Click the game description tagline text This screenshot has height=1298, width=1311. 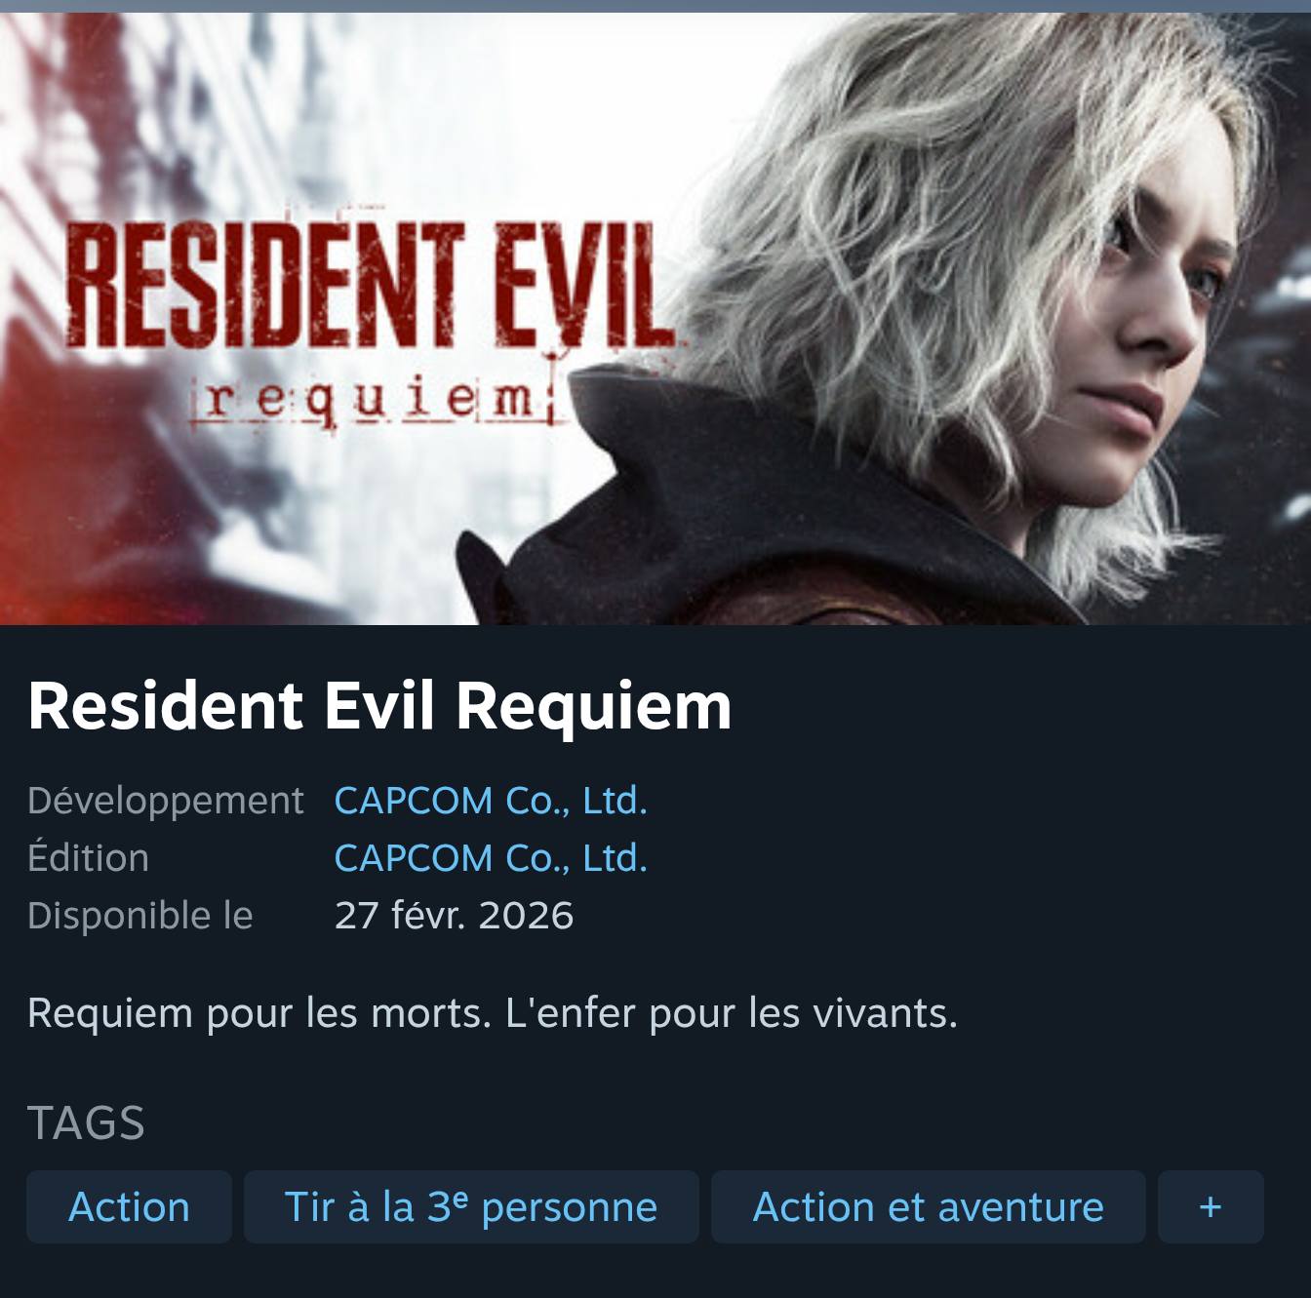pyautogui.click(x=493, y=1013)
